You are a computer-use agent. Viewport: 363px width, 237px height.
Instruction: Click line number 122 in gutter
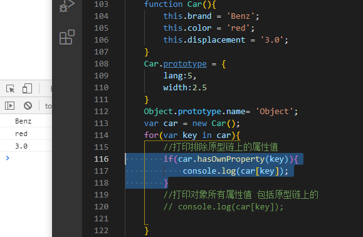[x=102, y=231]
